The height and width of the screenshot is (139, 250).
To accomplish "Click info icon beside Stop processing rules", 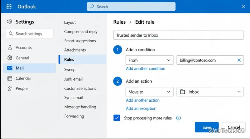I will pyautogui.click(x=178, y=118).
